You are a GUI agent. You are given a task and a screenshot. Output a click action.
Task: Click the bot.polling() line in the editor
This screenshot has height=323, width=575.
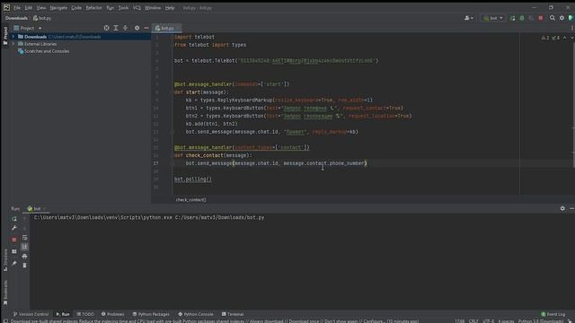point(193,179)
